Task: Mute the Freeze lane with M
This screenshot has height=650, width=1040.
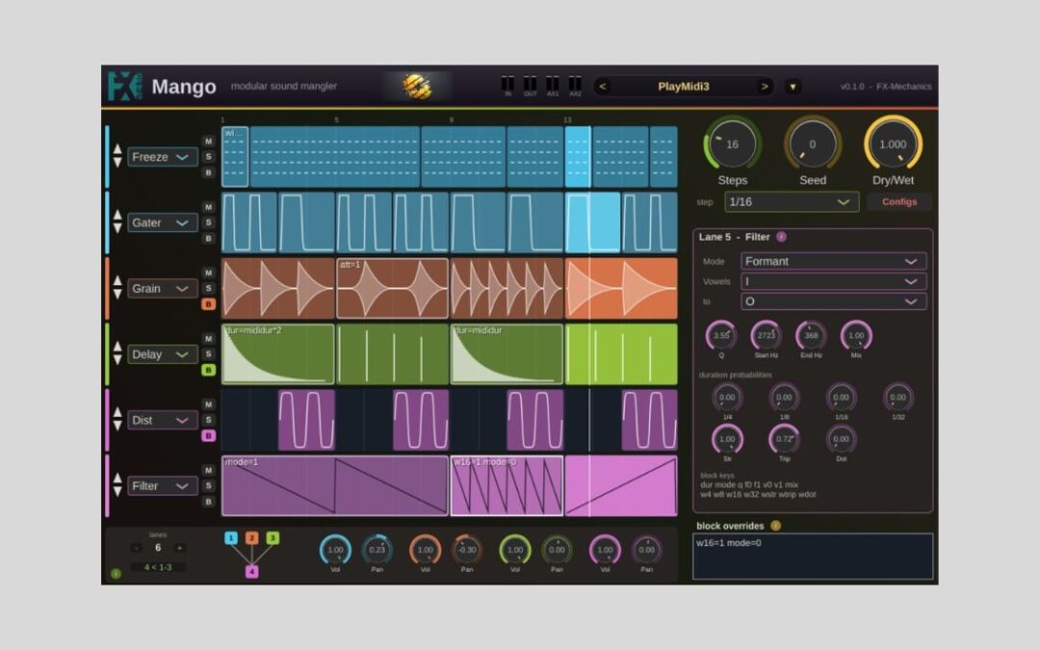Action: pos(208,142)
